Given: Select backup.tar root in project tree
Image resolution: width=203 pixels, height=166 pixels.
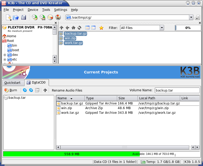Looking at the screenshot, I should click(x=15, y=98).
